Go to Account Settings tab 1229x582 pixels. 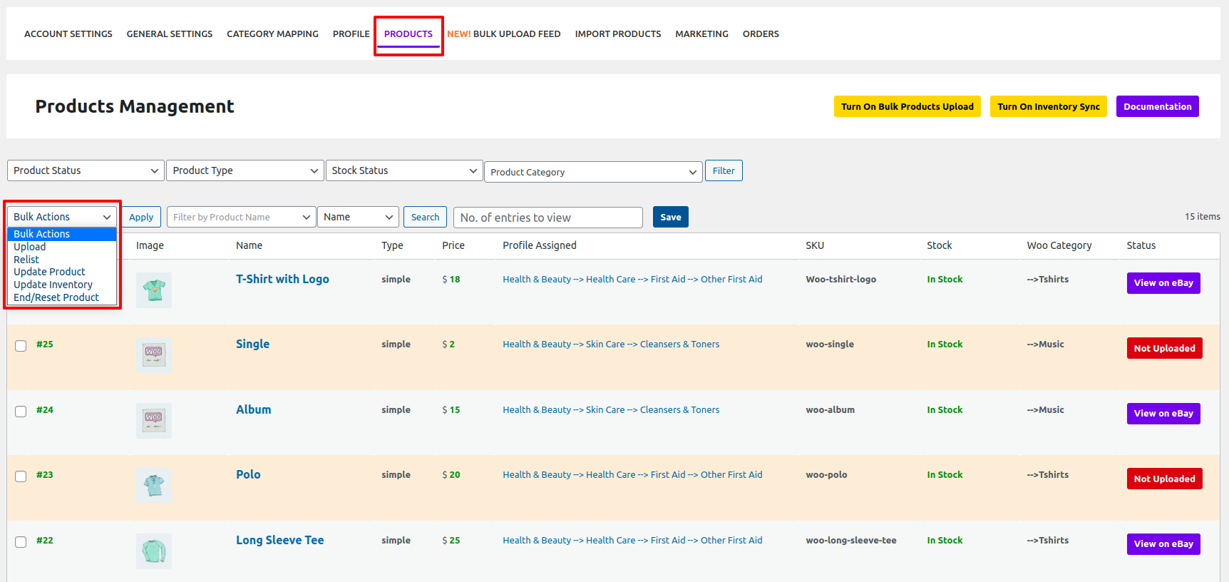(68, 34)
